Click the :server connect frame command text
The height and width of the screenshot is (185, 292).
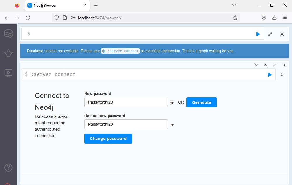tap(53, 74)
